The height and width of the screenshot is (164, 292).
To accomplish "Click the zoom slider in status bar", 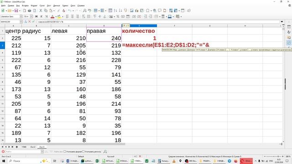I will 273,156.
